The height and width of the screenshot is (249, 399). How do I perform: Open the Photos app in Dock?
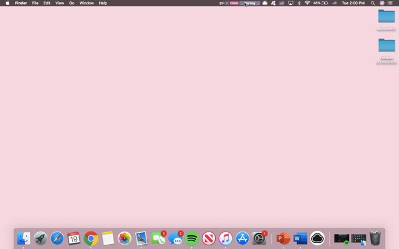point(125,238)
